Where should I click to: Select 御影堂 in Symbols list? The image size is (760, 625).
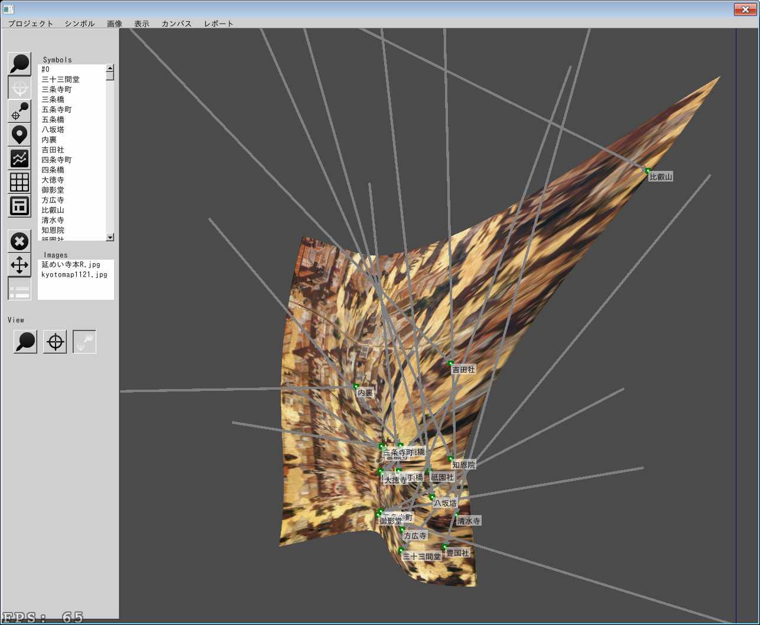coord(72,190)
